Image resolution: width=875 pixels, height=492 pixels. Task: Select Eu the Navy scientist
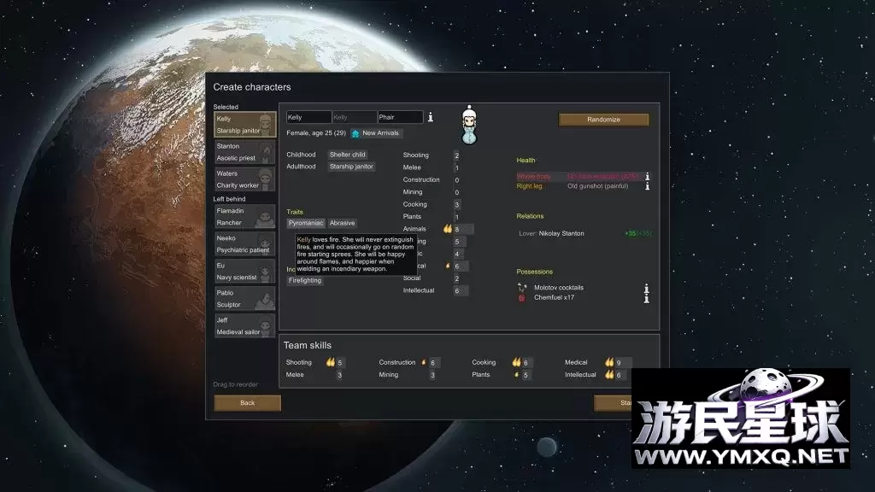coord(245,271)
